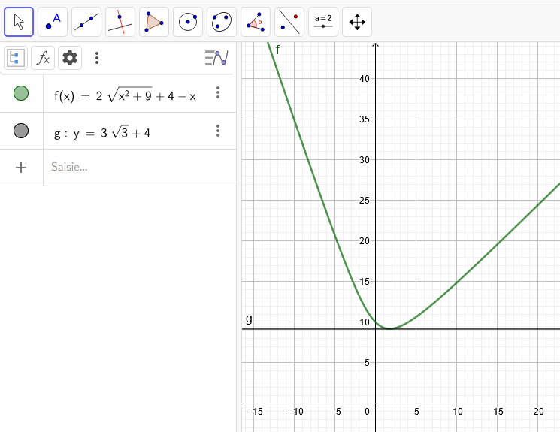Pick the Slider a=2 tool

click(323, 22)
